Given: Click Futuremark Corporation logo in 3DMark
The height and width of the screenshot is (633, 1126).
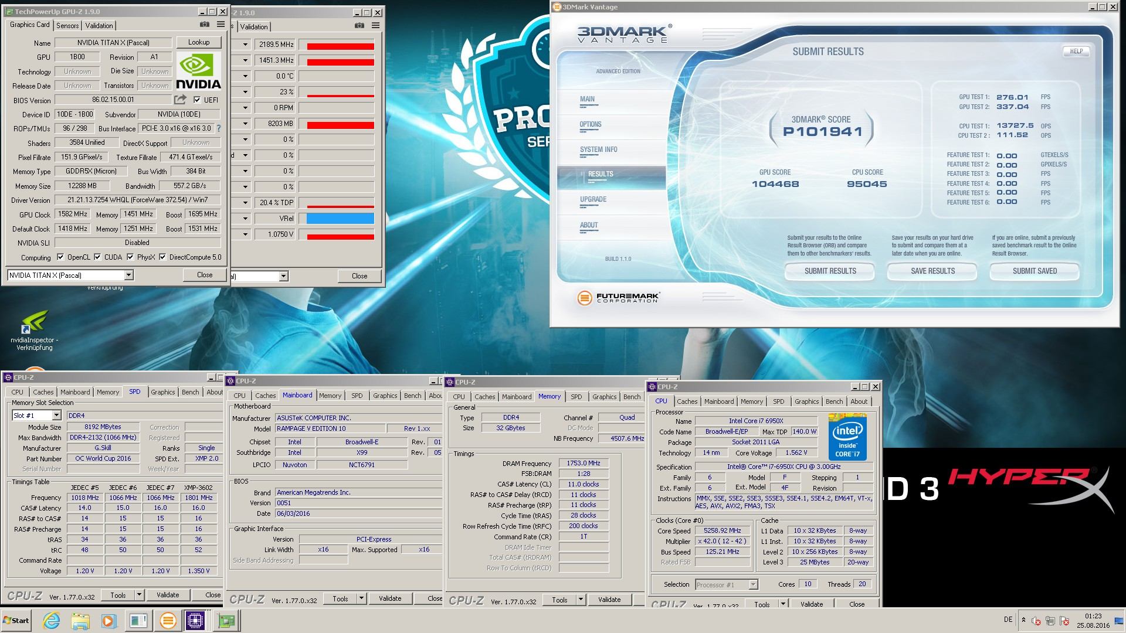Looking at the screenshot, I should (619, 298).
